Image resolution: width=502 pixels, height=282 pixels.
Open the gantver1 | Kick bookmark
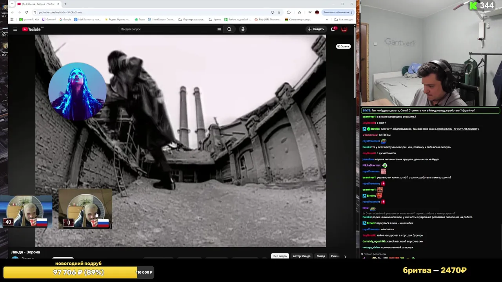30,20
